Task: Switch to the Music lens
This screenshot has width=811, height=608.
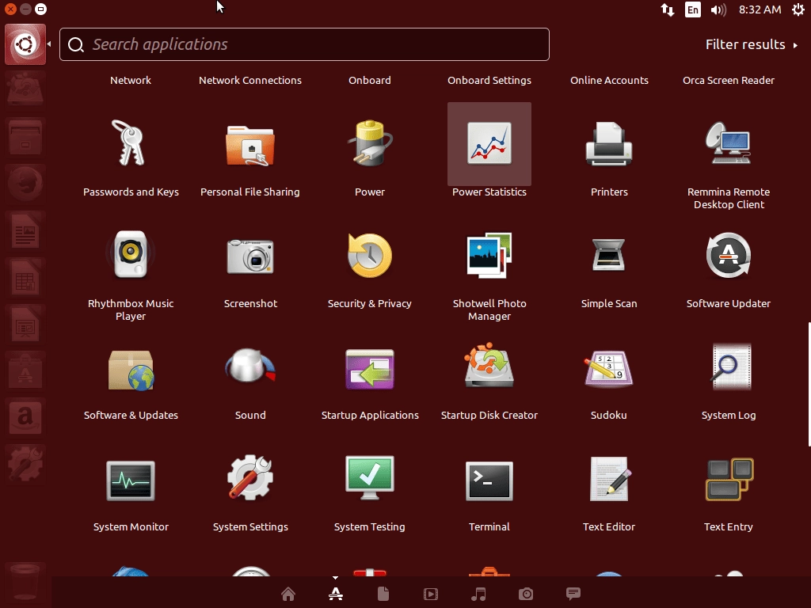Action: [478, 594]
